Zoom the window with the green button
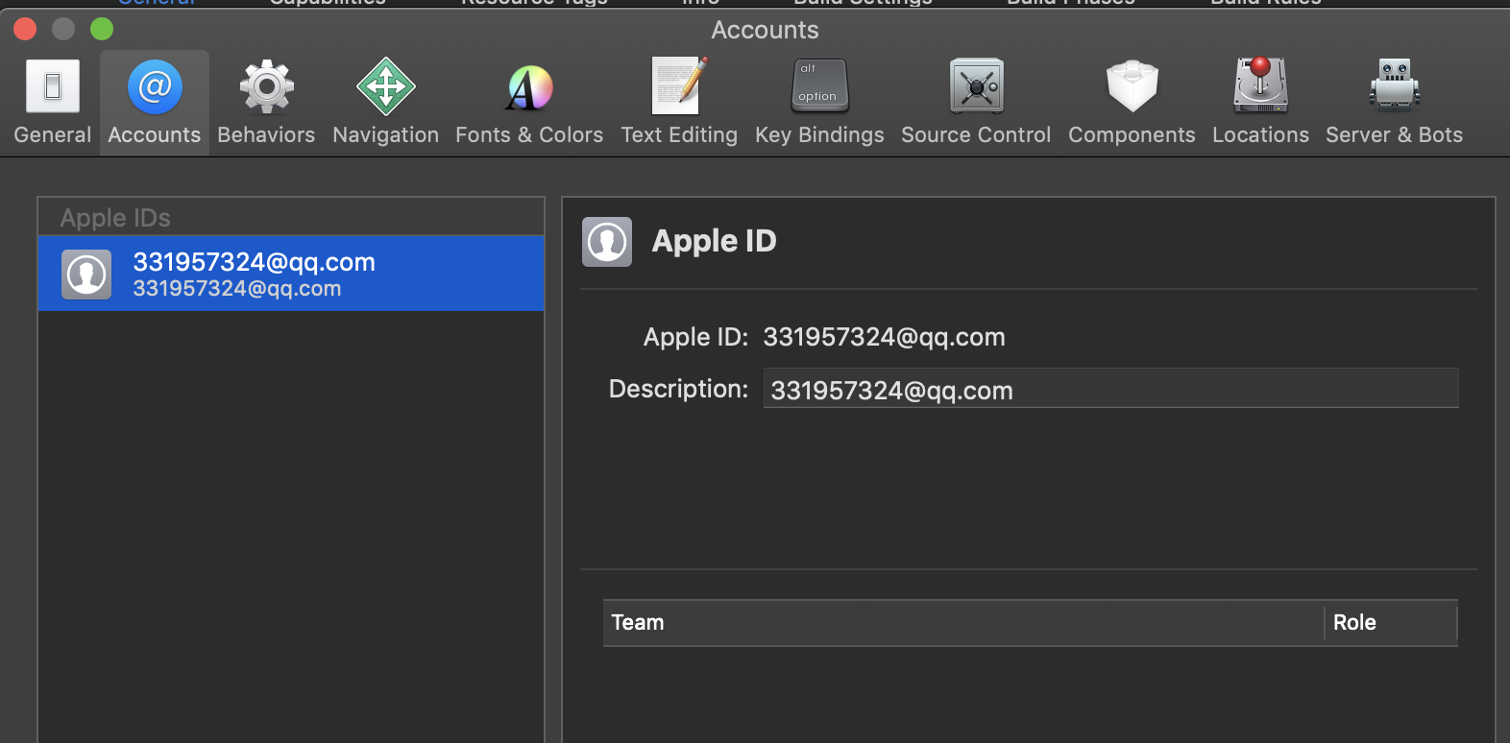This screenshot has height=743, width=1510. tap(102, 30)
